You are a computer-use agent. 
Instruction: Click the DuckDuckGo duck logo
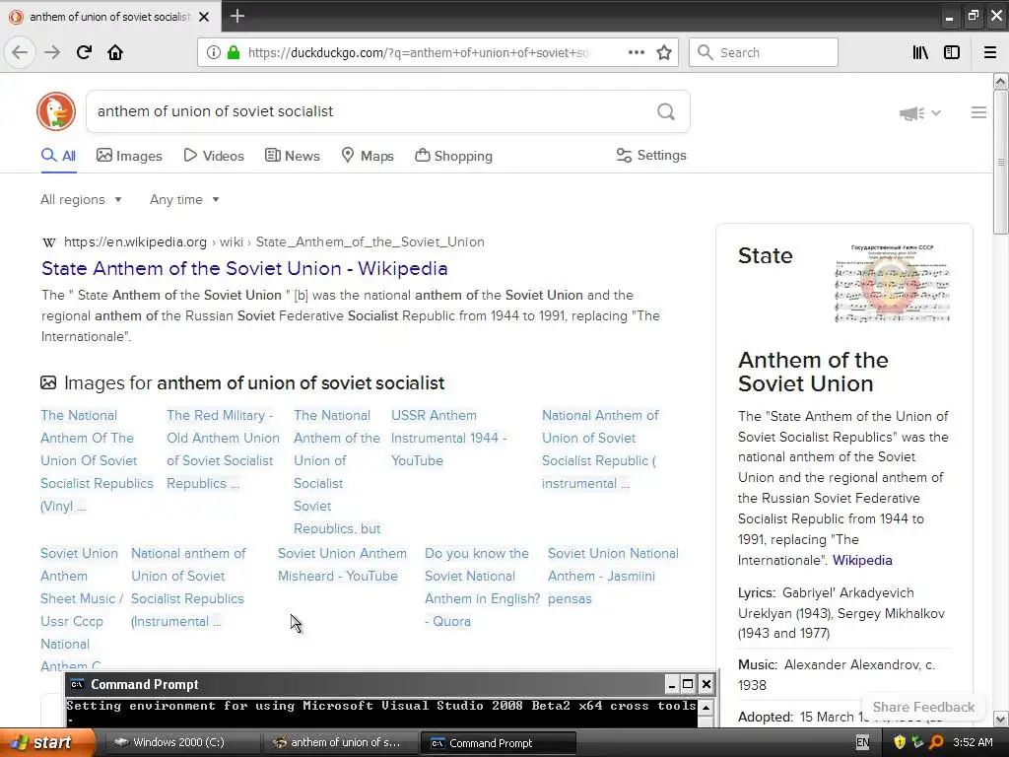[x=56, y=111]
